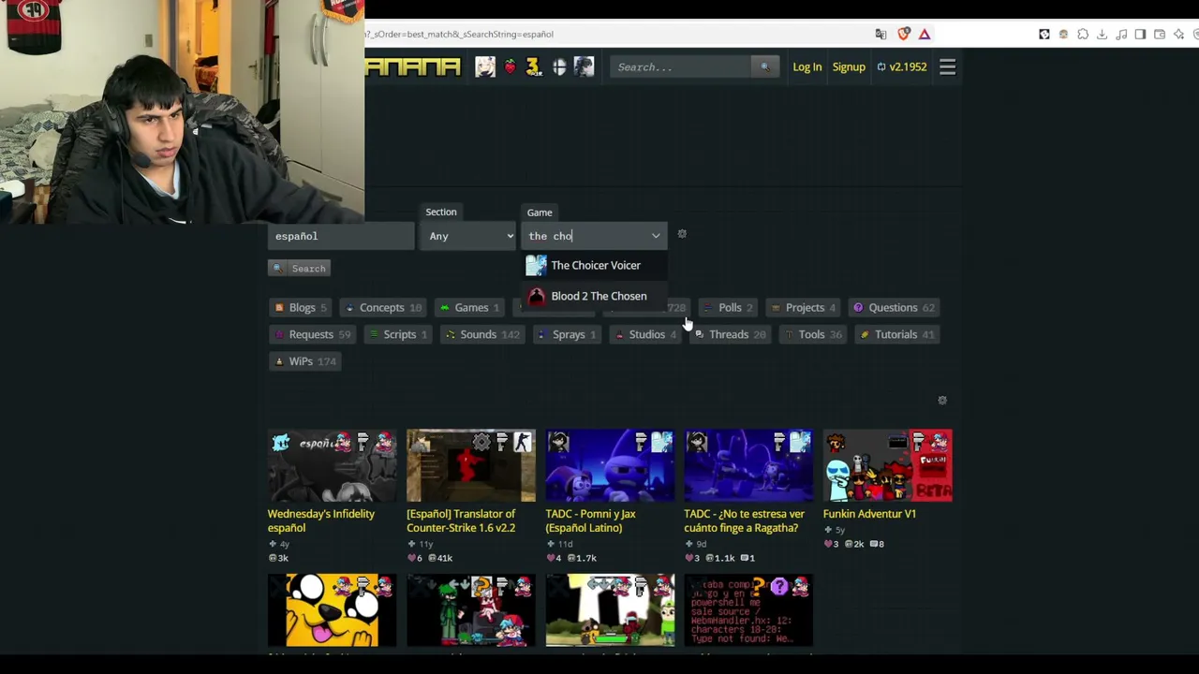Viewport: 1199px width, 674px height.
Task: Filter results by Scripts
Action: (x=397, y=335)
